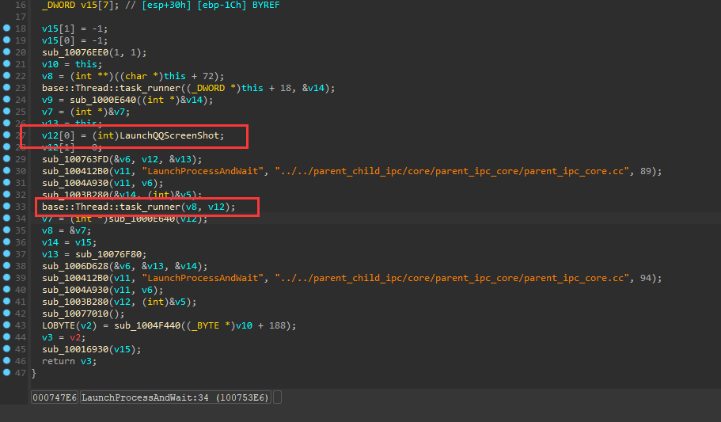Click sub_1004A930 on line 40
Viewport: 721px width, 422px height.
click(x=75, y=290)
